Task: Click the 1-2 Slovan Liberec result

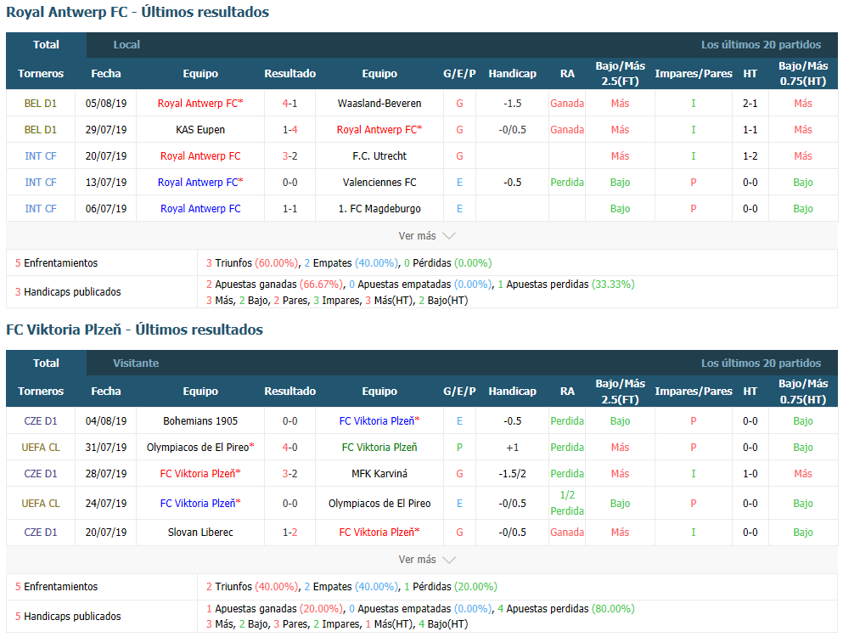Action: tap(289, 532)
